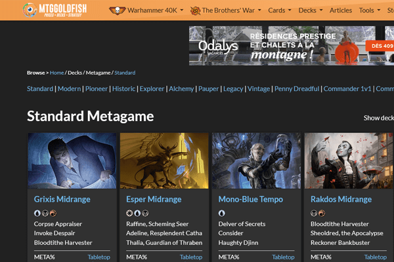Switch to the Penny Dreadful format
The width and height of the screenshot is (394, 262).
click(297, 89)
